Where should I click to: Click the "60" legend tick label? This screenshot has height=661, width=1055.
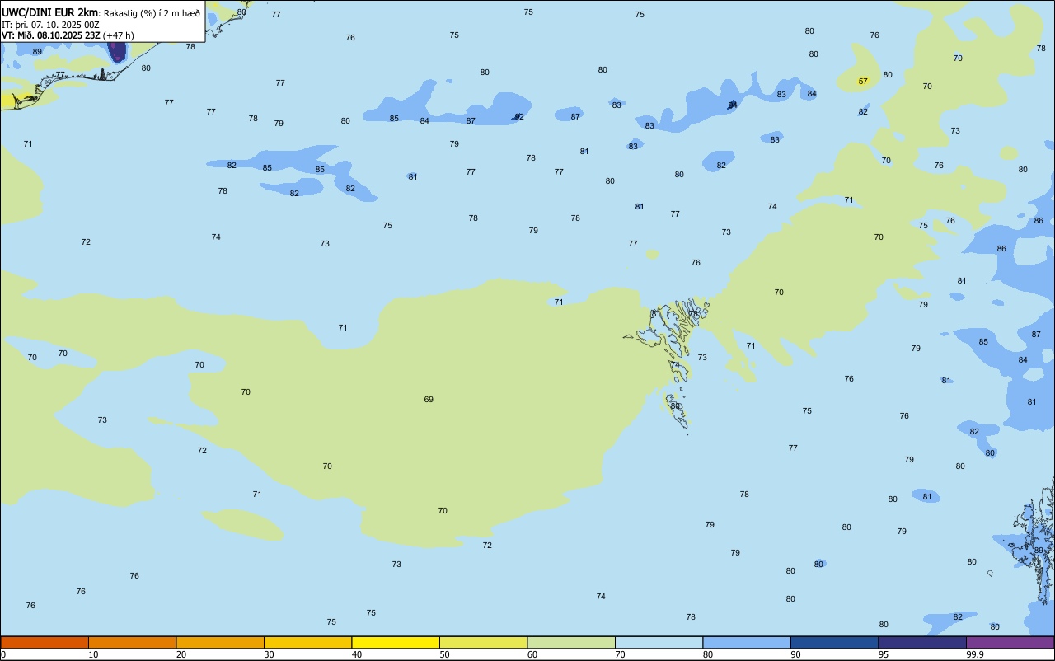[532, 654]
